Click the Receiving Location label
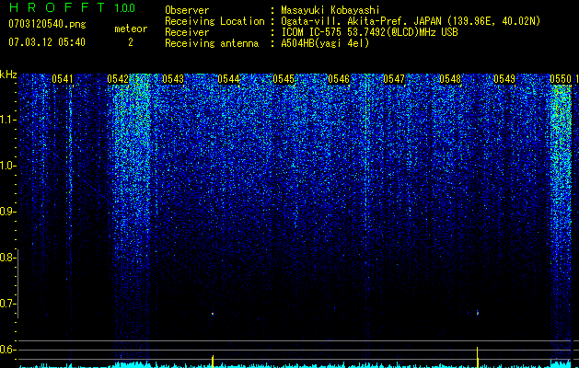The width and height of the screenshot is (579, 368). (214, 21)
